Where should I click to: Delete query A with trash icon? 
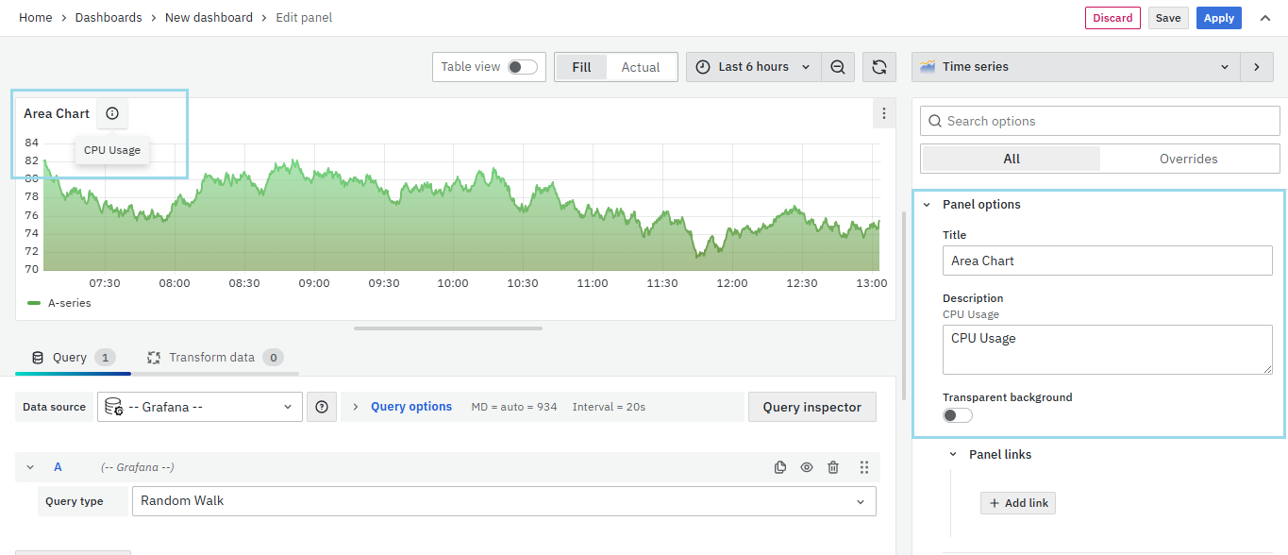833,467
